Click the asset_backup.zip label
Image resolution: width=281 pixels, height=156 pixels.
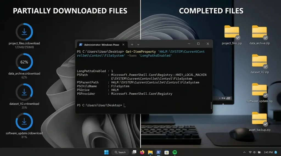point(260,130)
